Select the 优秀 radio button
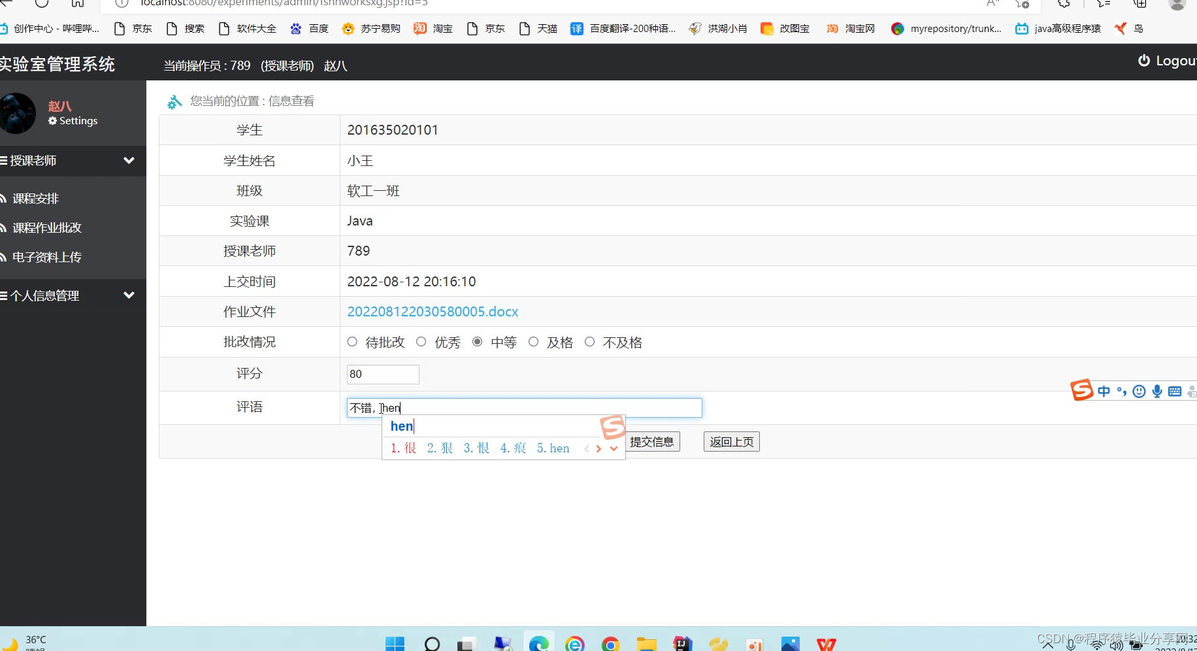 click(421, 342)
